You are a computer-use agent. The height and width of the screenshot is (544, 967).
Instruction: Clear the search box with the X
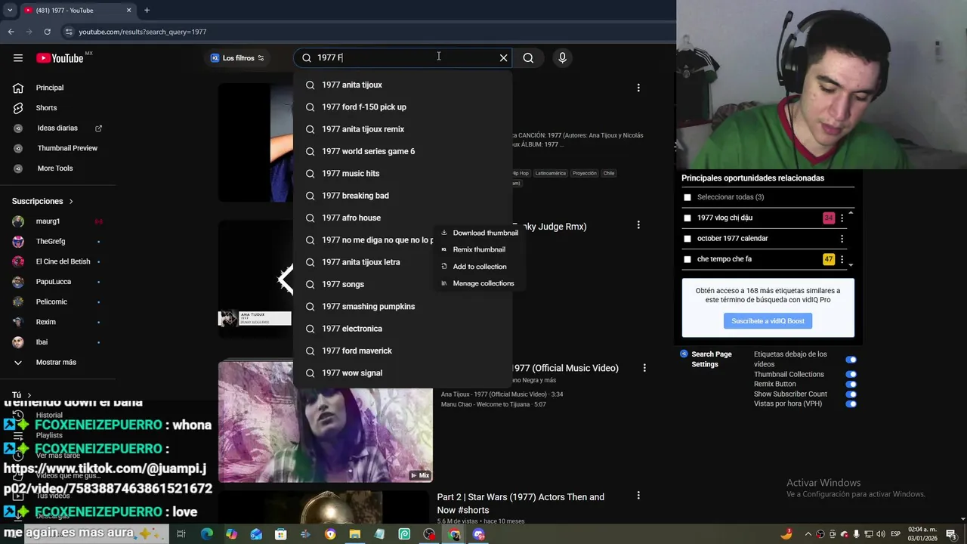coord(503,57)
